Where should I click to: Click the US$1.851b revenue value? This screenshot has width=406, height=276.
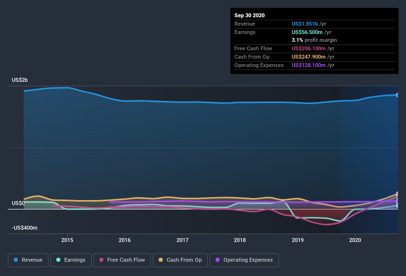tap(305, 24)
